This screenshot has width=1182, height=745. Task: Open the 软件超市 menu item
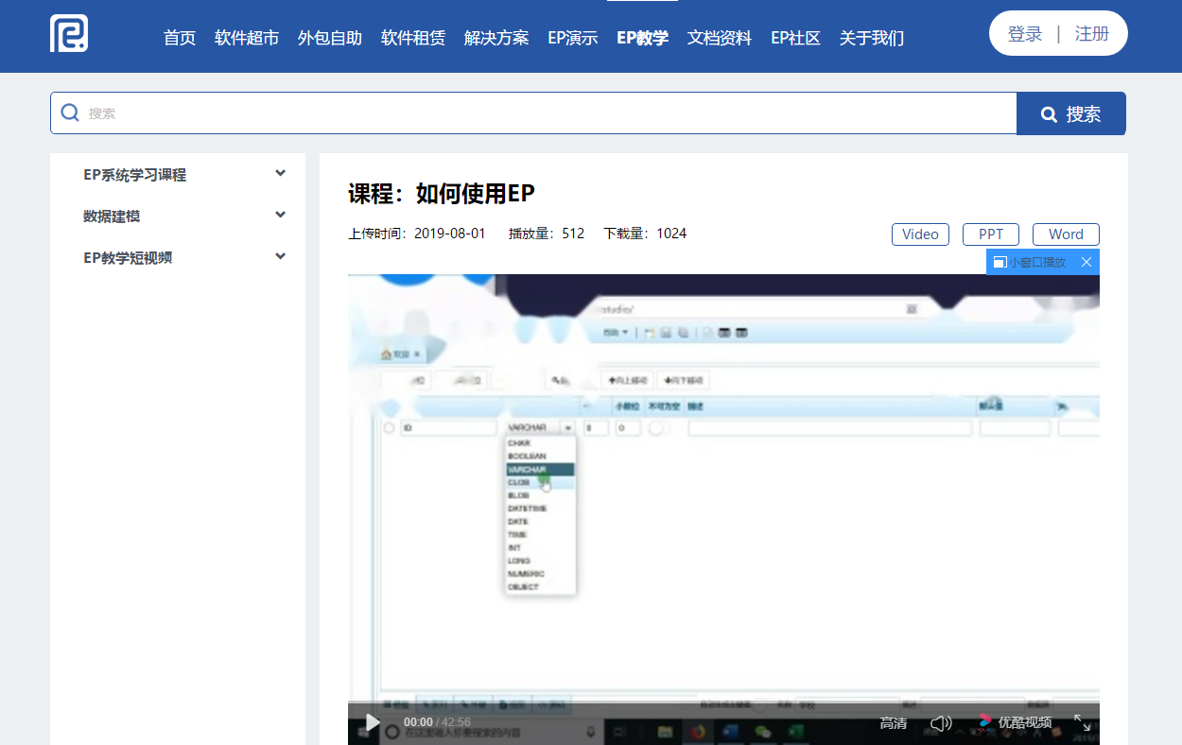coord(247,38)
